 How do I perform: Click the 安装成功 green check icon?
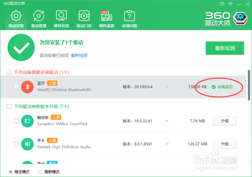213,87
